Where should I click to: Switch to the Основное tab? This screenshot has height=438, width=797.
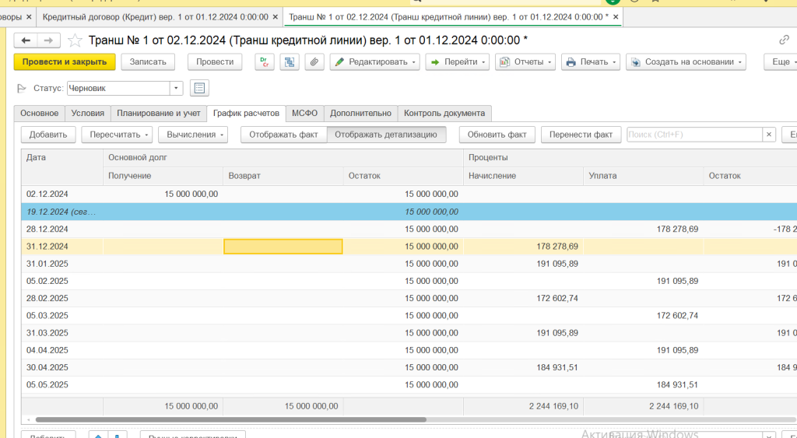coord(39,113)
